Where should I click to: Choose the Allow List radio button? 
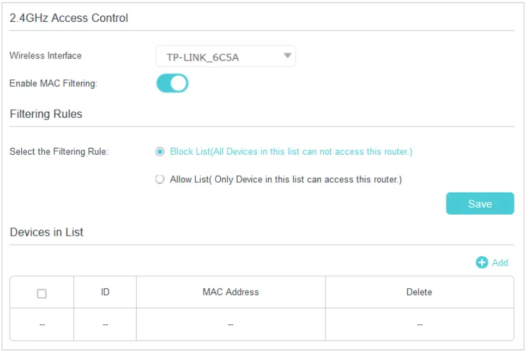pyautogui.click(x=160, y=180)
